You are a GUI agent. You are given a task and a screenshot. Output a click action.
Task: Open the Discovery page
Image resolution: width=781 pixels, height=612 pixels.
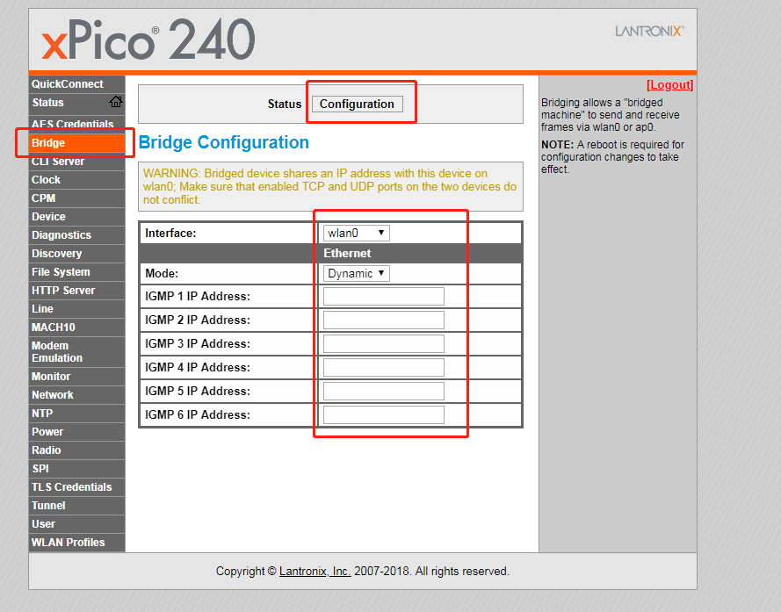pos(76,254)
